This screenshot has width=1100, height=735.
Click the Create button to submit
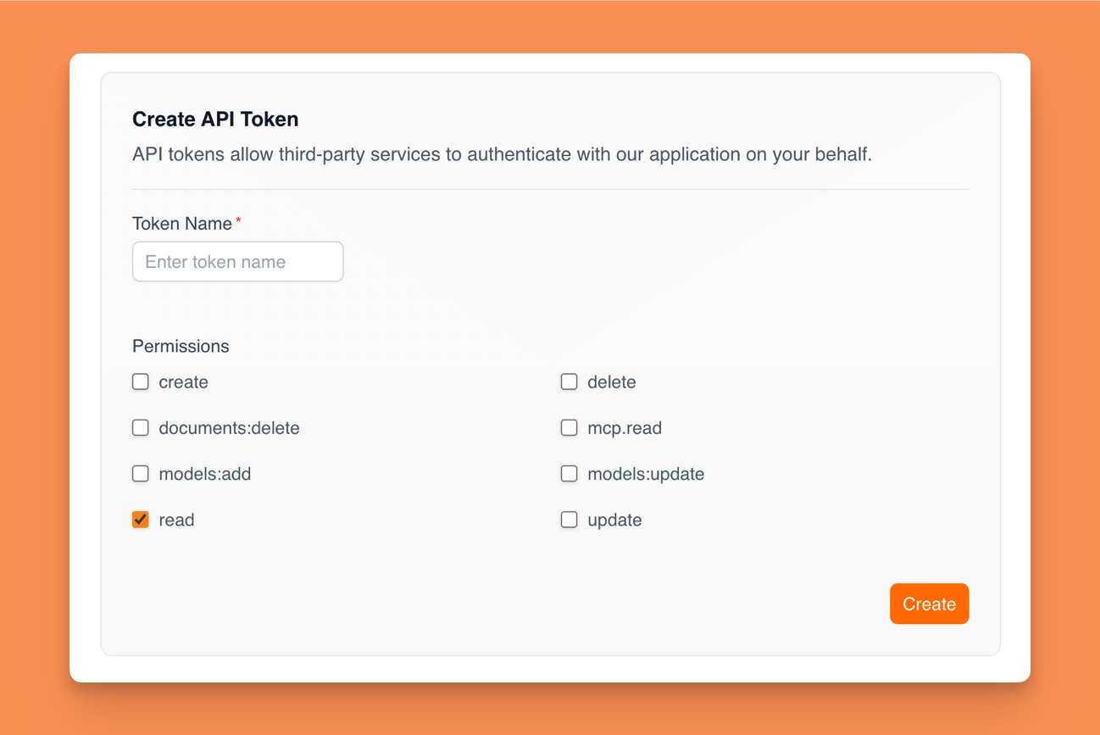[929, 604]
